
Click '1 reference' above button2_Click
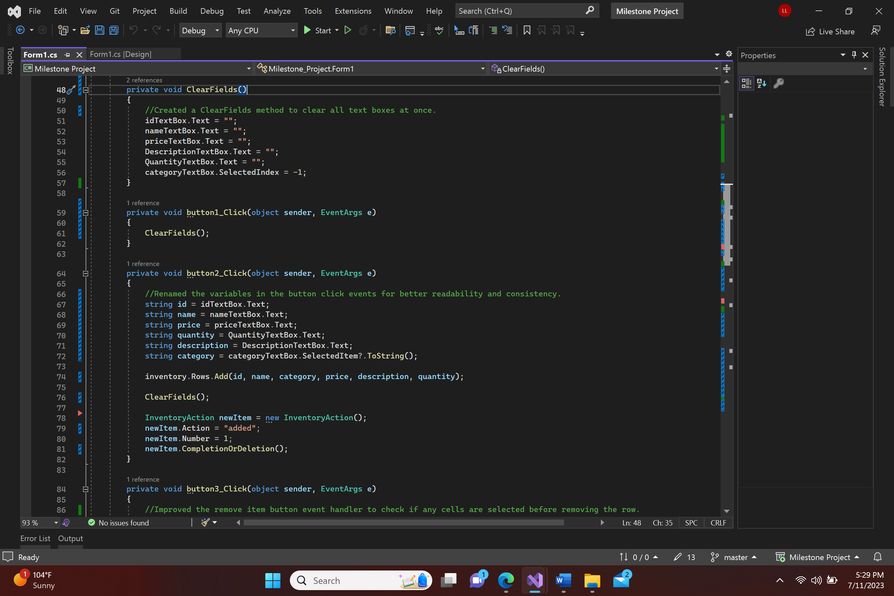[x=142, y=264]
